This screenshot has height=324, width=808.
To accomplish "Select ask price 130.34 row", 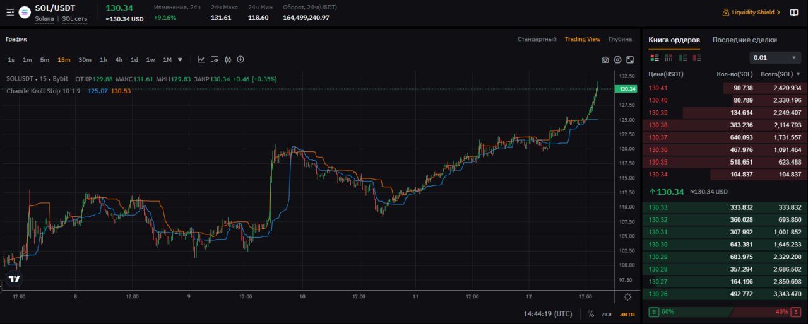I will [x=725, y=175].
